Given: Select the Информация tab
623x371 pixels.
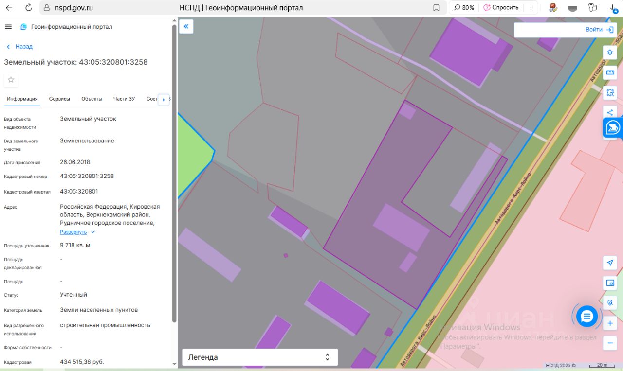Looking at the screenshot, I should click(22, 99).
